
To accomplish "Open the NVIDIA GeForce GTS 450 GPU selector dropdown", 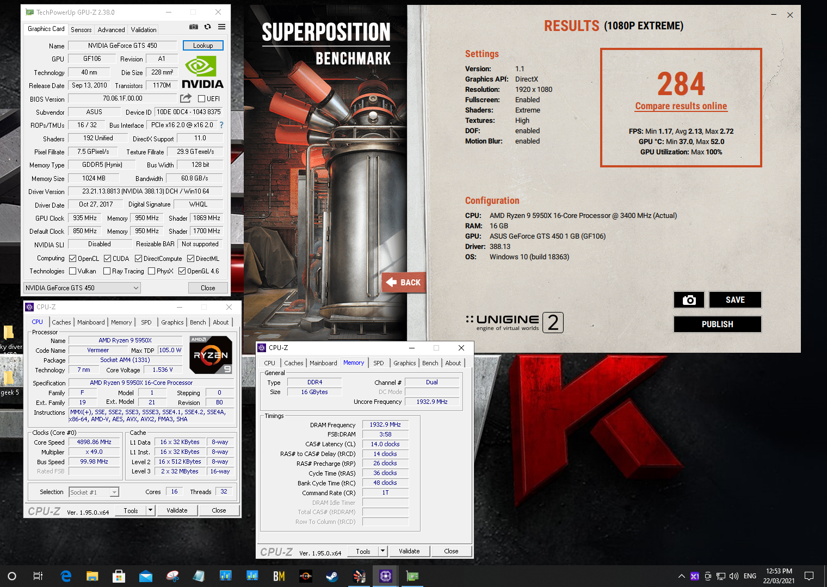I will tap(82, 288).
